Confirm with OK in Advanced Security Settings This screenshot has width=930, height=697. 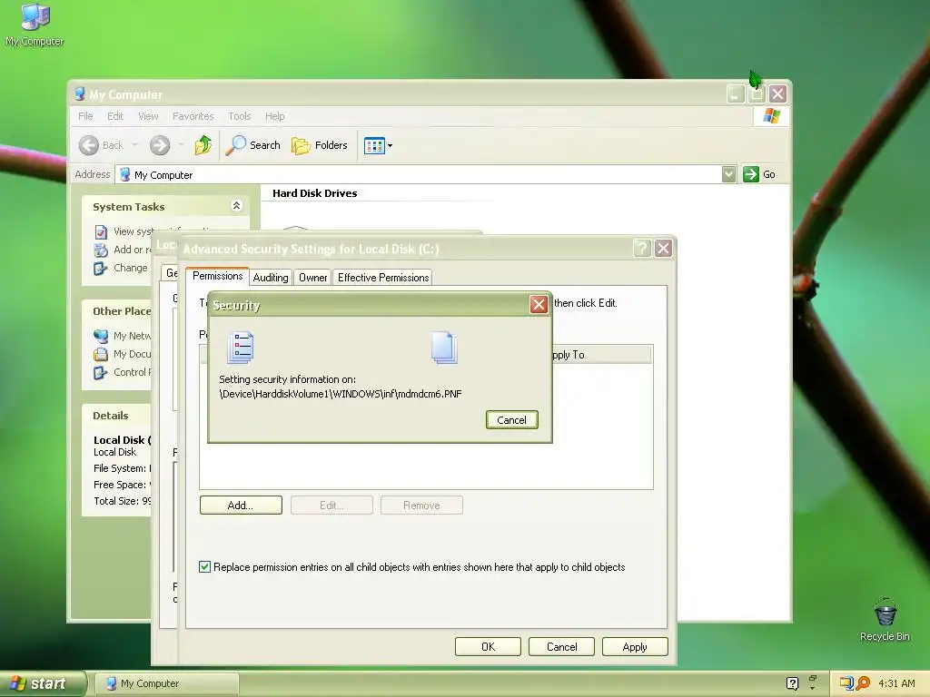488,646
